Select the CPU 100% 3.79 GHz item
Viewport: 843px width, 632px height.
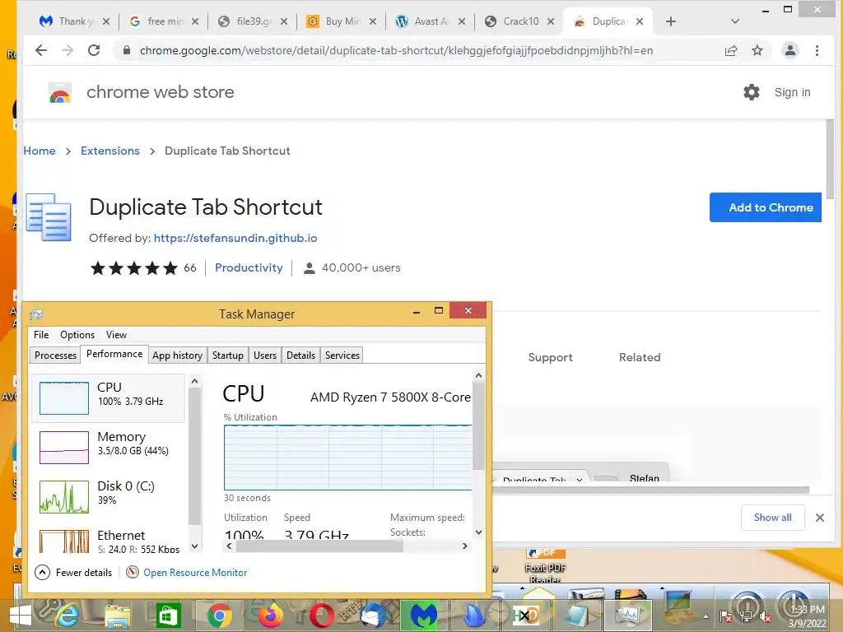[108, 398]
